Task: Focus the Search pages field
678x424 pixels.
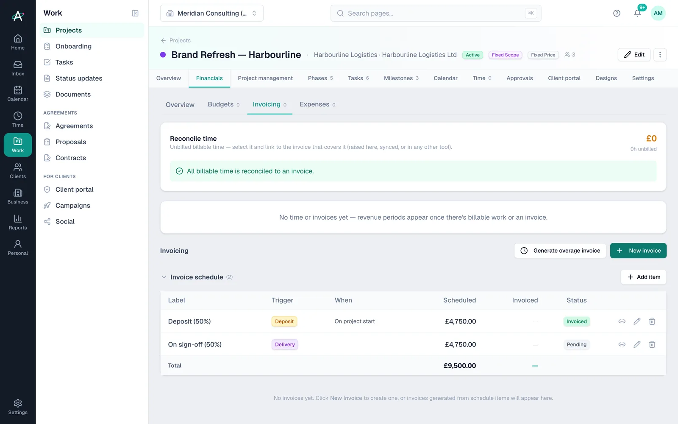Action: [x=436, y=13]
